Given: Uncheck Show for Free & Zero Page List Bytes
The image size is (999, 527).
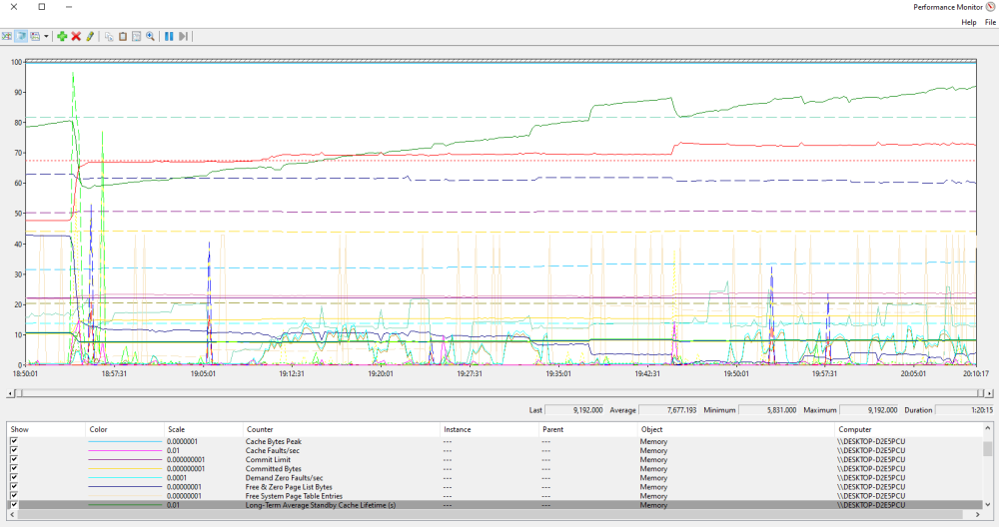Looking at the screenshot, I should [14, 486].
